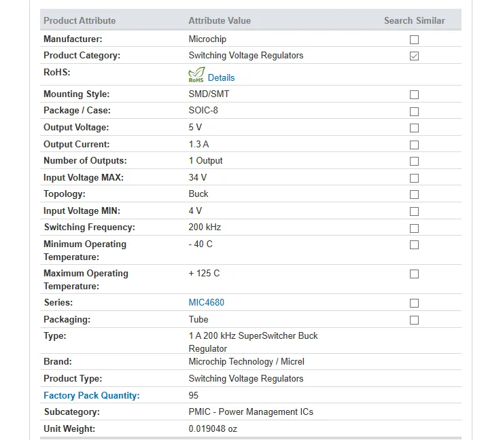Click the Package / Case: label

(77, 111)
